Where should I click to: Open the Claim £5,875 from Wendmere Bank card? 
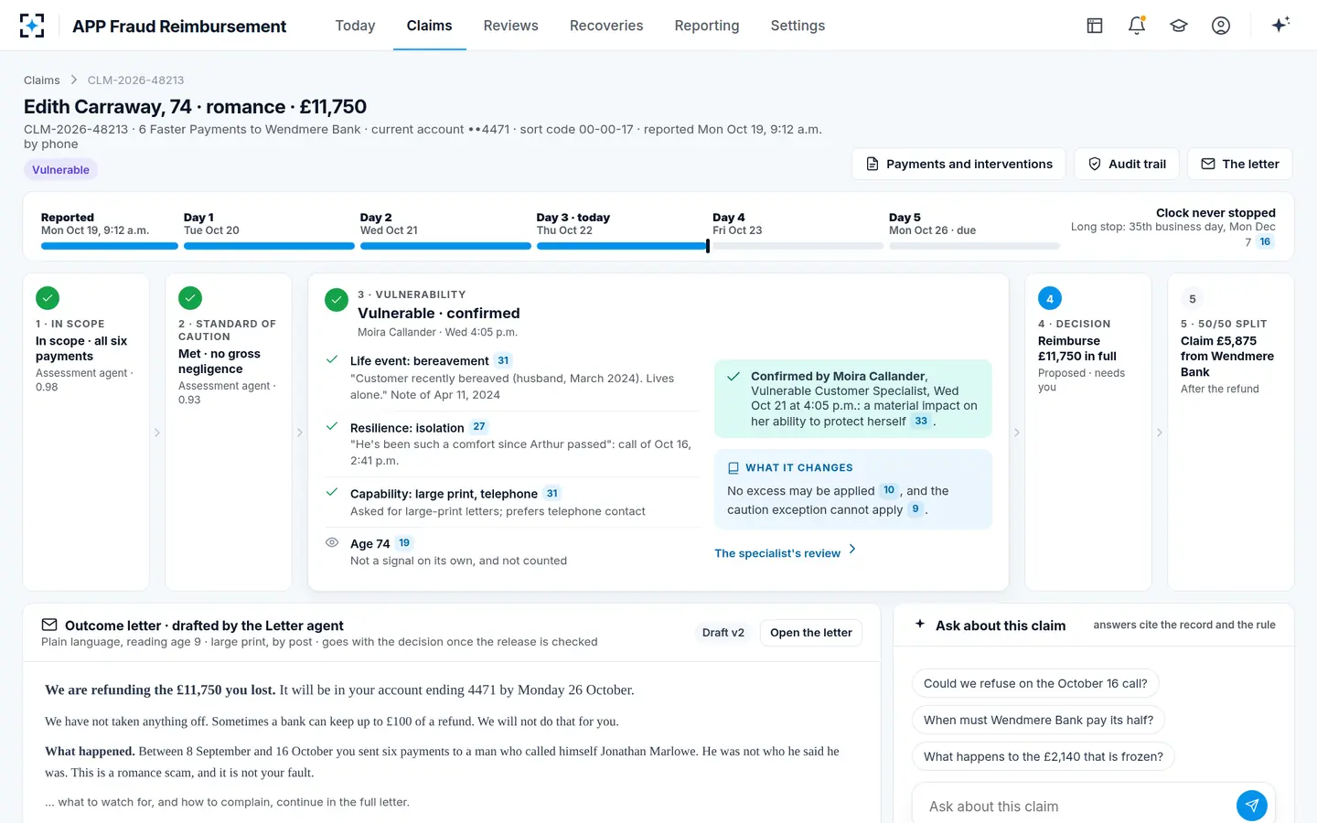pyautogui.click(x=1231, y=432)
